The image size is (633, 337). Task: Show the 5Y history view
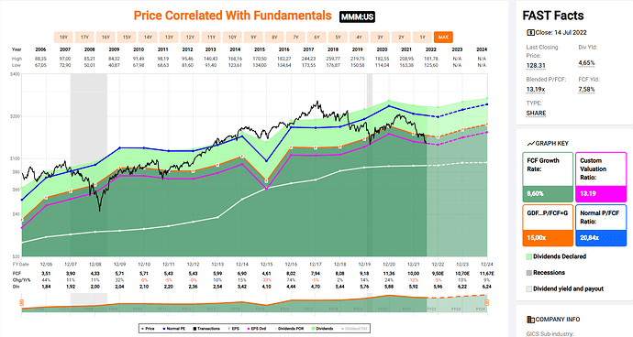[338, 37]
